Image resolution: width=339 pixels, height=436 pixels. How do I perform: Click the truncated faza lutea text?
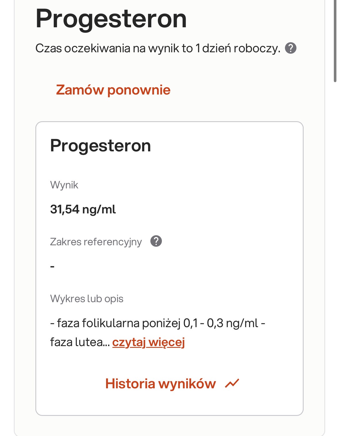pyautogui.click(x=79, y=342)
